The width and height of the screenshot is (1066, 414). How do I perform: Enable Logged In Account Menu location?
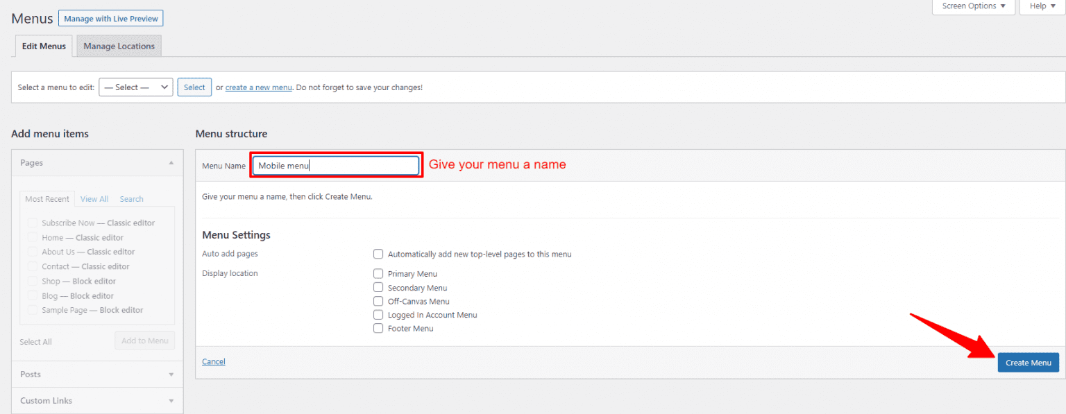coord(378,315)
